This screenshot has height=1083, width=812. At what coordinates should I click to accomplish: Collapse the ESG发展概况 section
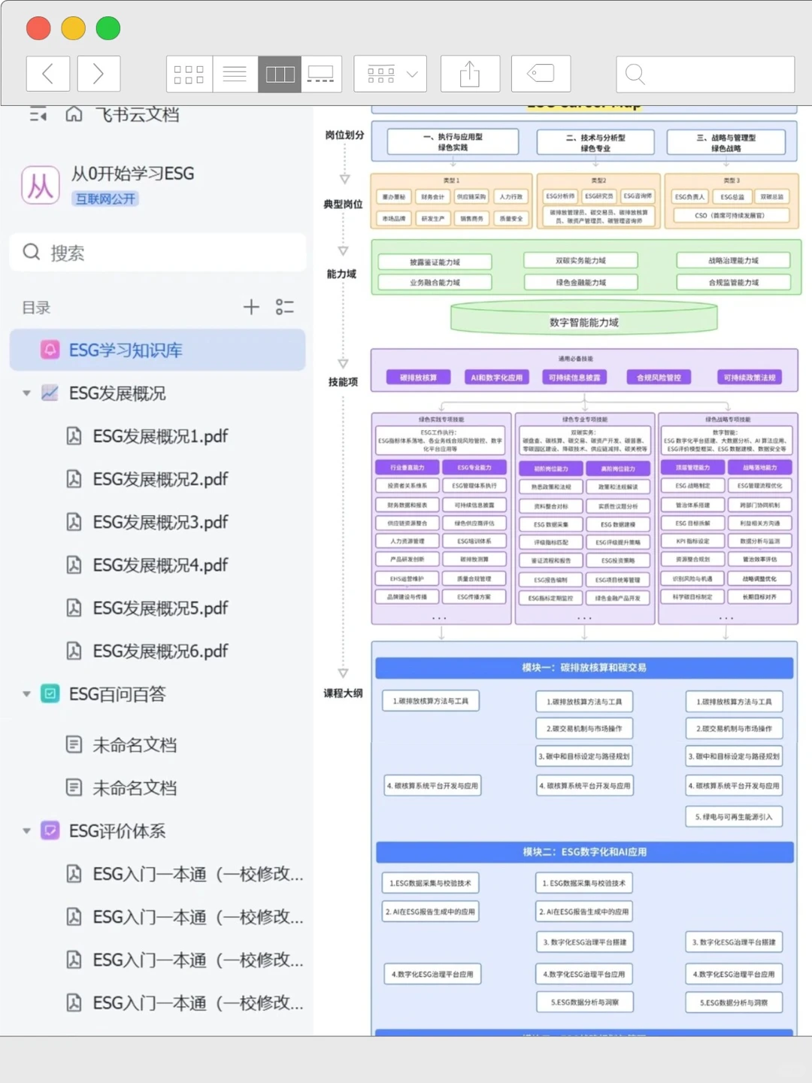[x=26, y=393]
